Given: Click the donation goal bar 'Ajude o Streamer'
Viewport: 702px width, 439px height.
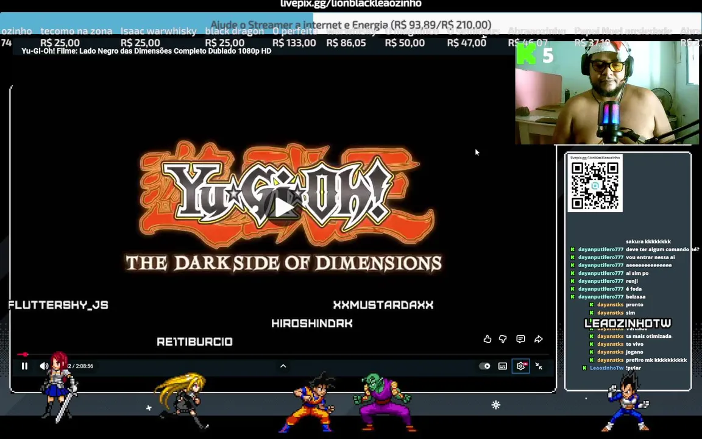Looking at the screenshot, I should point(350,24).
